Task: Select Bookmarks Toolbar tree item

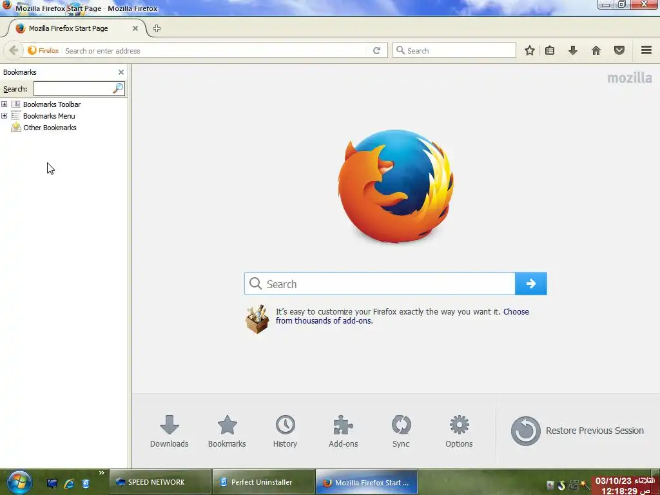Action: [x=52, y=104]
